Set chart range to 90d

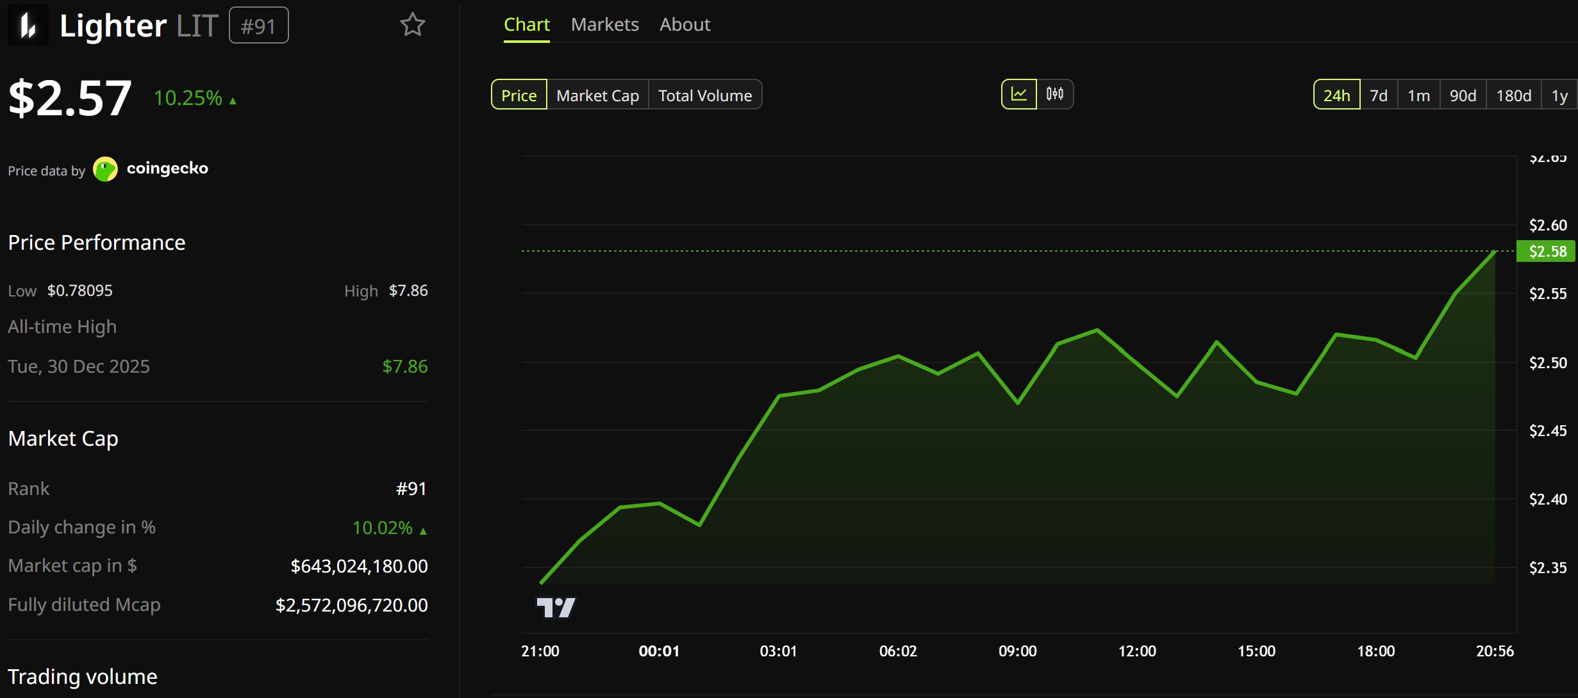[1463, 95]
